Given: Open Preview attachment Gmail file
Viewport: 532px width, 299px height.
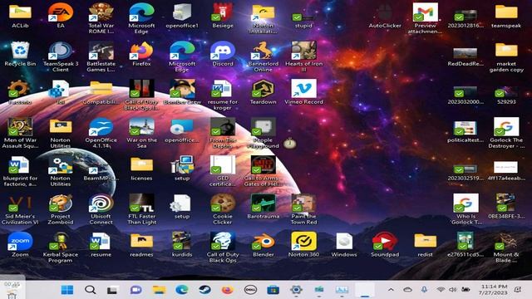Looking at the screenshot, I should (425, 12).
